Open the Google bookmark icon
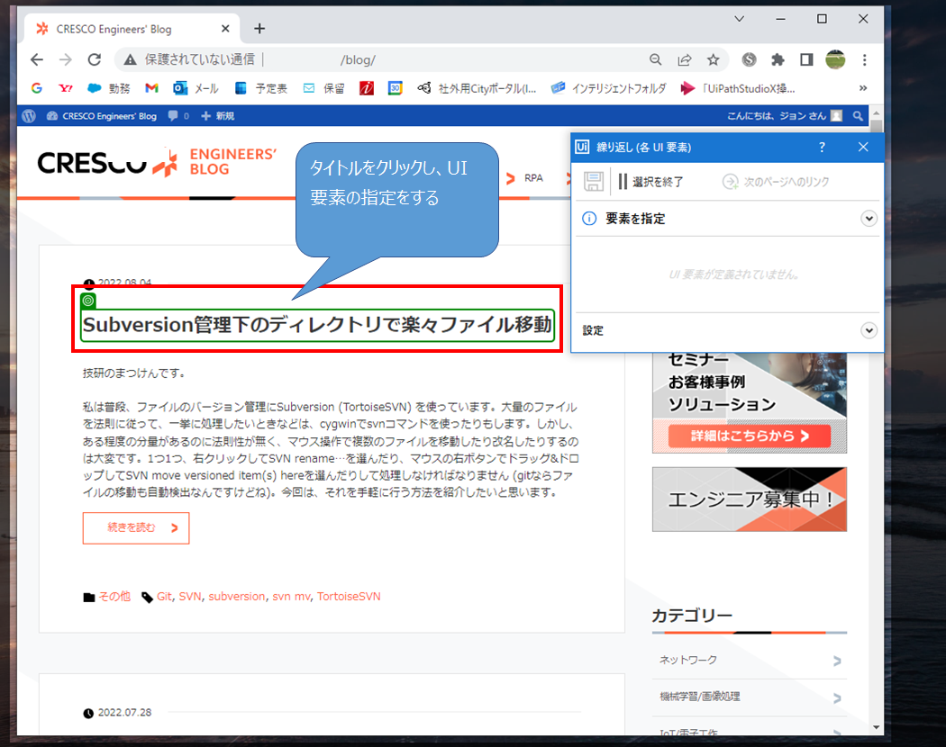Image resolution: width=946 pixels, height=747 pixels. coord(37,88)
